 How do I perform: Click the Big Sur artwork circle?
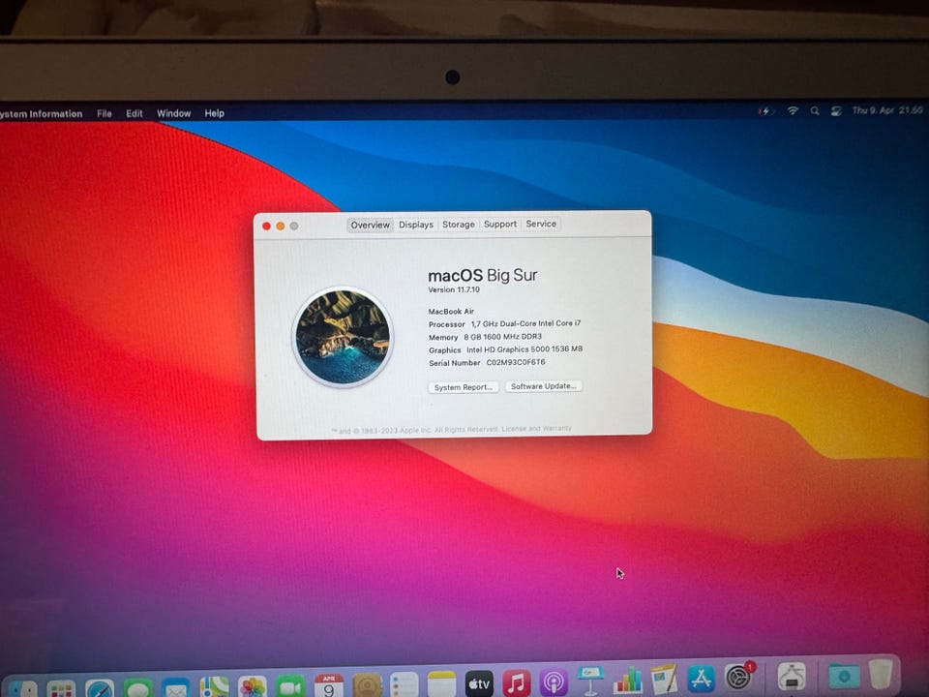[343, 337]
